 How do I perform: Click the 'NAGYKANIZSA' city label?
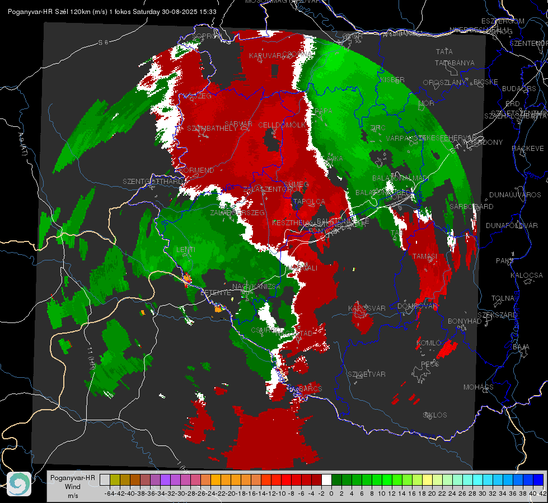click(256, 286)
